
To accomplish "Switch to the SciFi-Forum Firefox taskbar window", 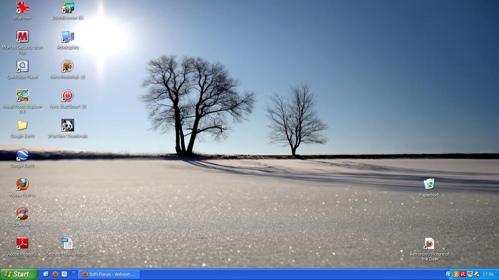I will coord(108,274).
